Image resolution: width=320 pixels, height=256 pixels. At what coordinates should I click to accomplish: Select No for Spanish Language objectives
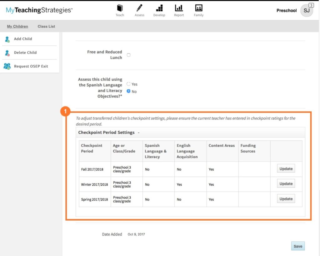click(x=128, y=91)
